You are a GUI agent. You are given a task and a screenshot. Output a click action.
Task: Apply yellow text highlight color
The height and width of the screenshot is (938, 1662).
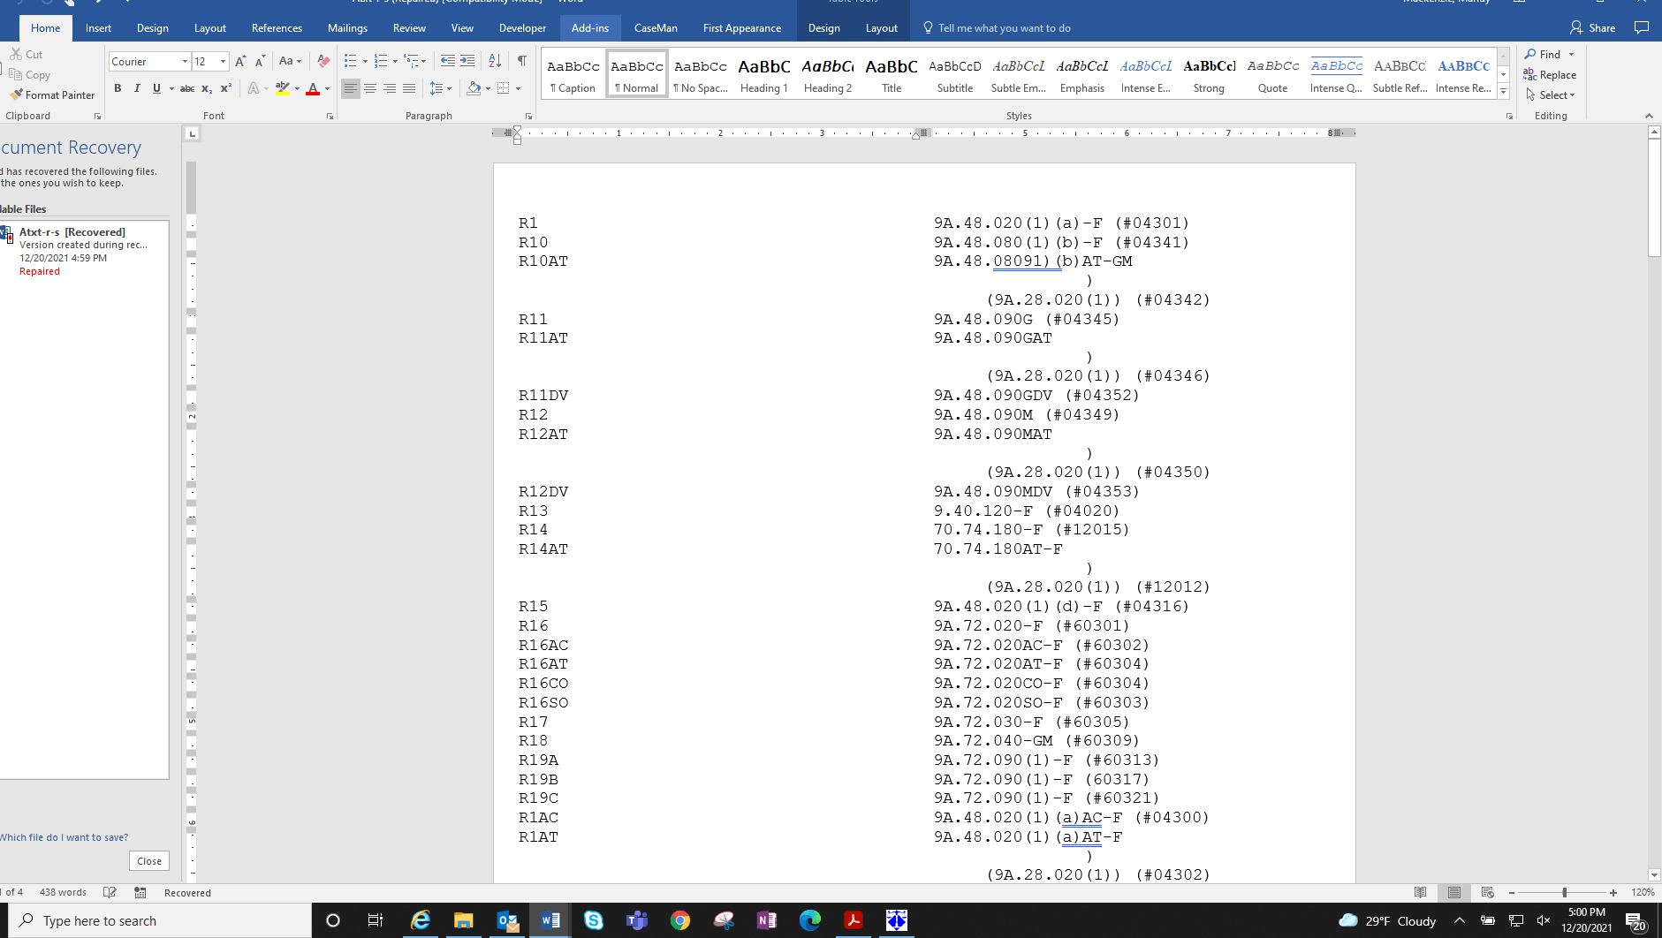pyautogui.click(x=281, y=88)
